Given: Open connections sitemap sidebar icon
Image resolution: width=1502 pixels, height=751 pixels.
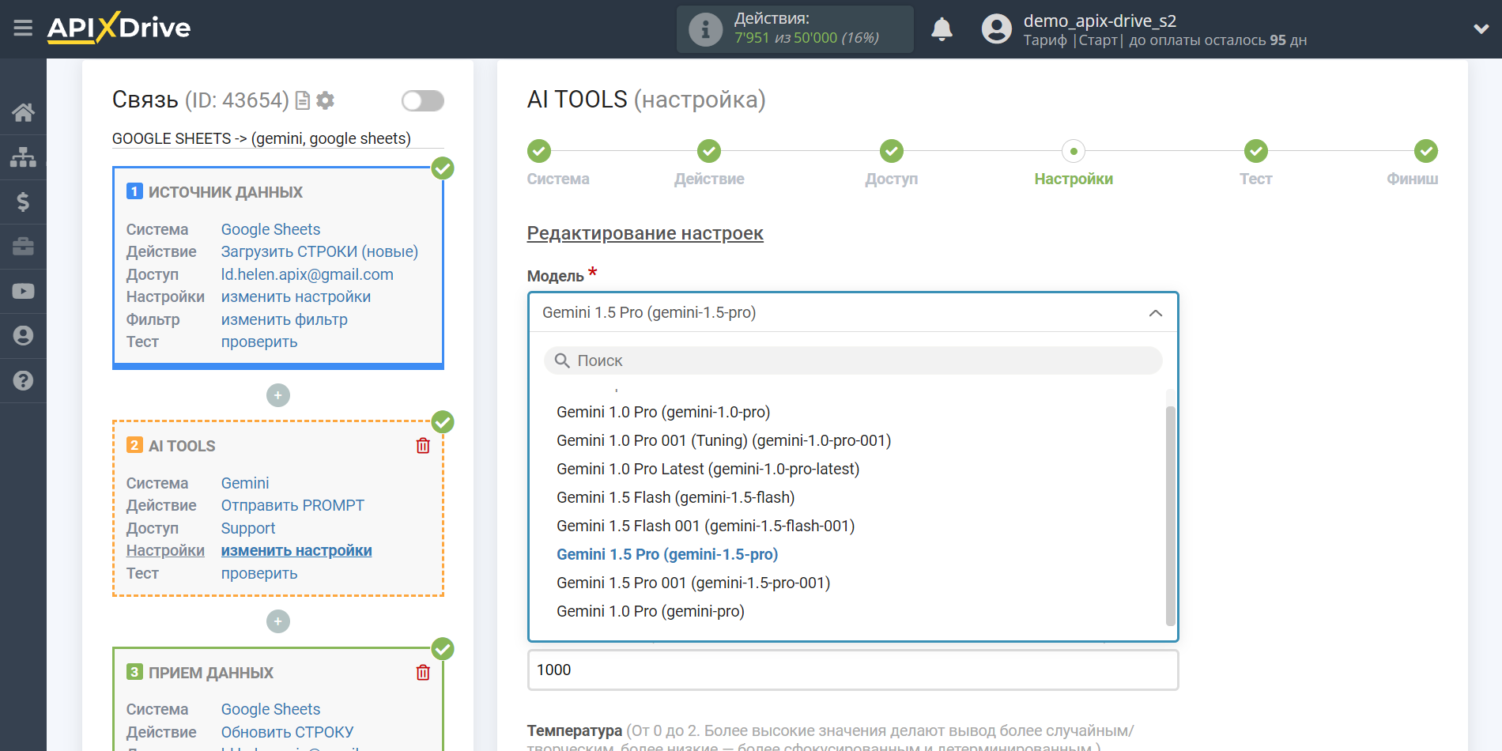Looking at the screenshot, I should coord(23,157).
